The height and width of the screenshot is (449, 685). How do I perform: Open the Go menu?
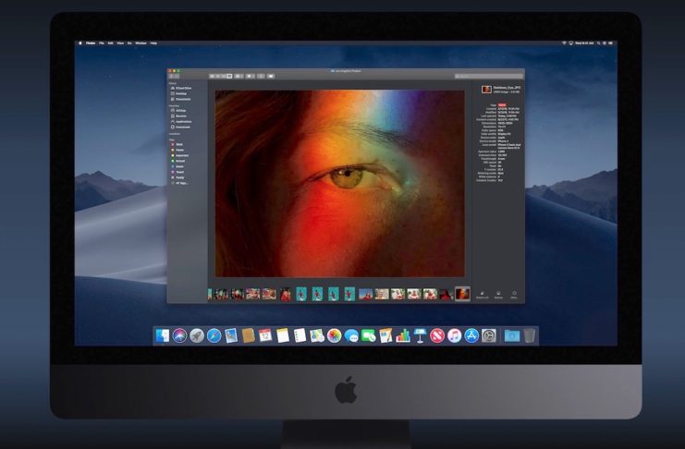[129, 43]
